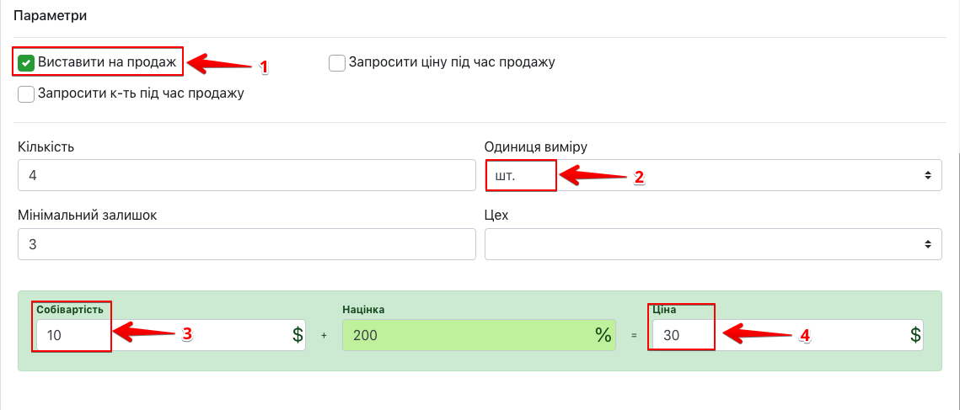Tick 'Запросити к-ть під час продажу' checkbox
960x410 pixels.
(x=26, y=93)
